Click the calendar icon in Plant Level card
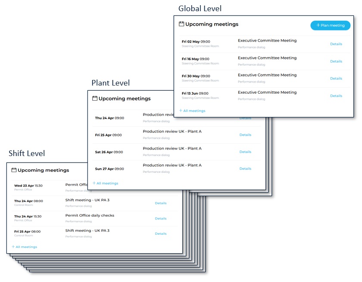The height and width of the screenshot is (282, 362). coord(95,98)
